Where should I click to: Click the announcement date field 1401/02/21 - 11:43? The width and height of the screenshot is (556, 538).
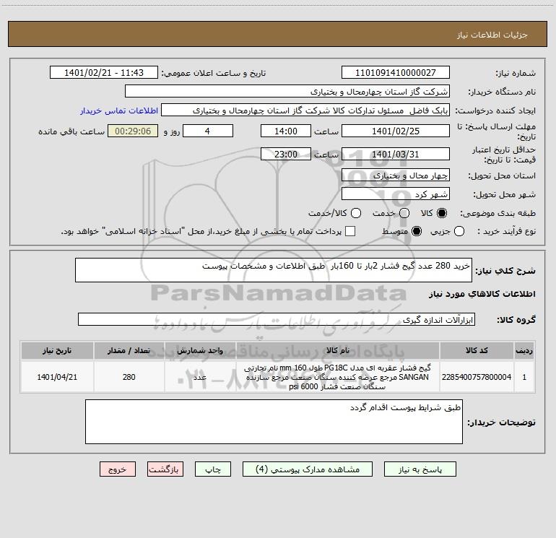point(104,72)
